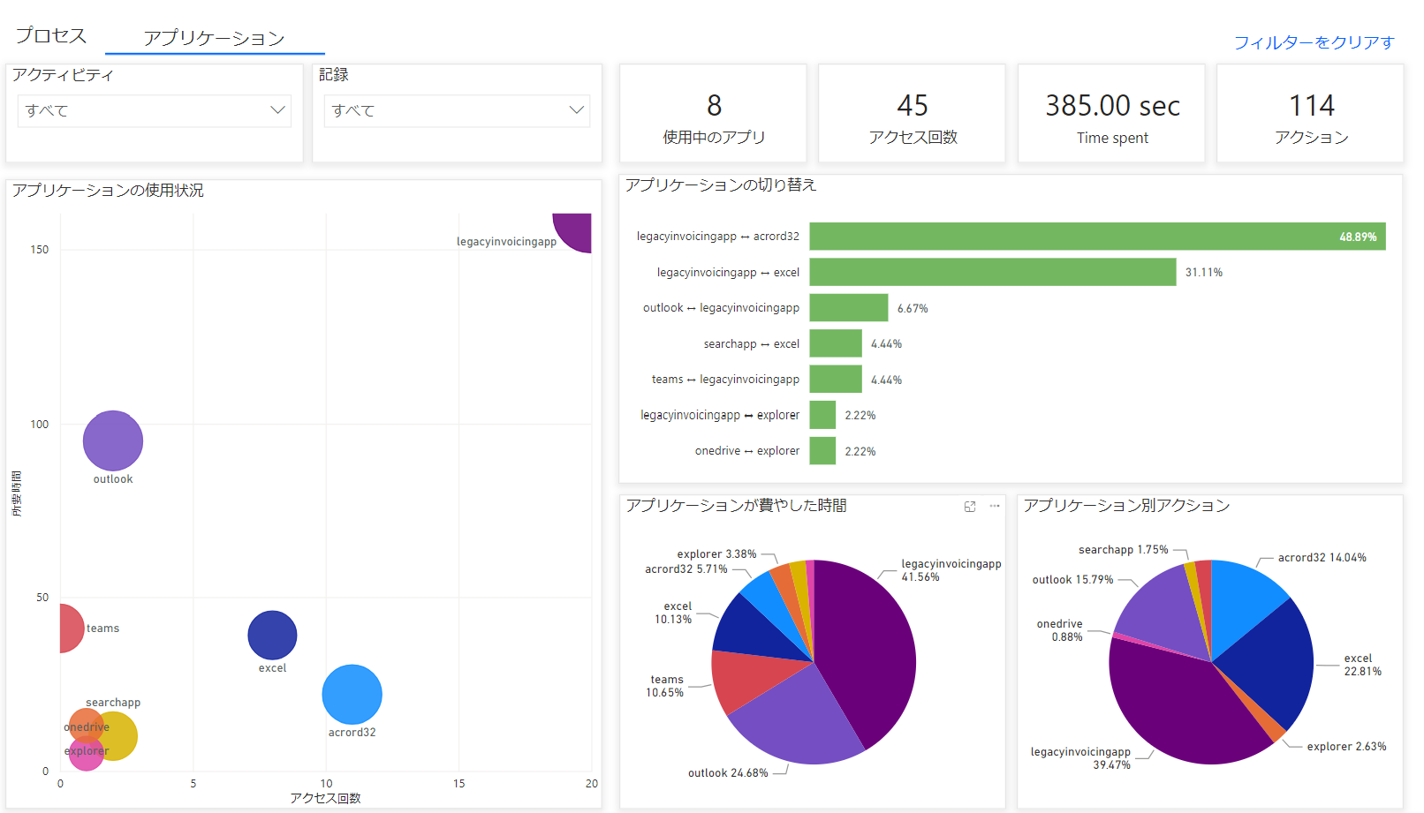Switch to the プロセス tab
Viewport: 1424px width, 813px height.
[x=51, y=35]
